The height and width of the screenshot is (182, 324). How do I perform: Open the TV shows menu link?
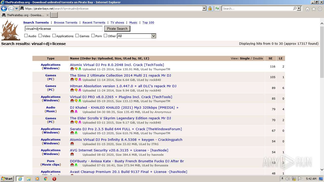[117, 22]
